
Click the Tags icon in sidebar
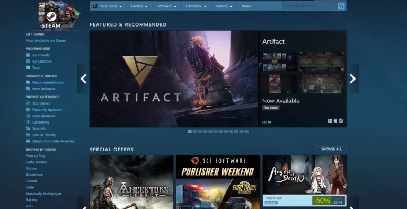[x=28, y=67]
